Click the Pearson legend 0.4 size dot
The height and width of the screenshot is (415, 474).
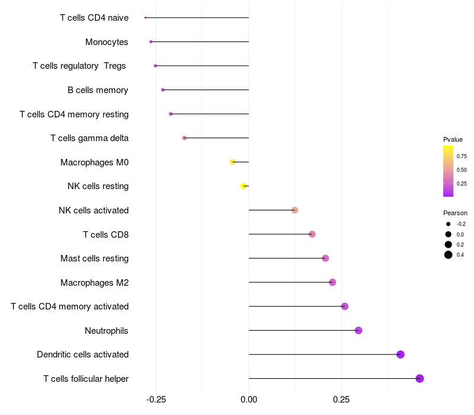[x=449, y=255]
